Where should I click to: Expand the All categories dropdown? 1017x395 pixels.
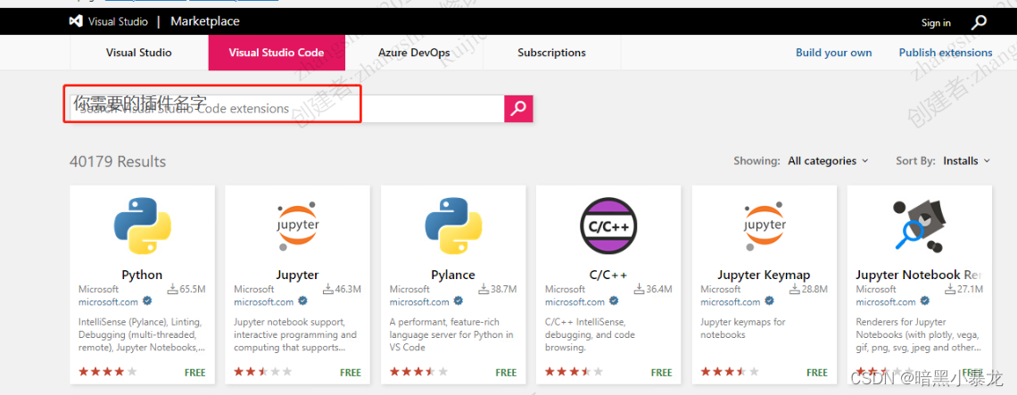click(828, 160)
